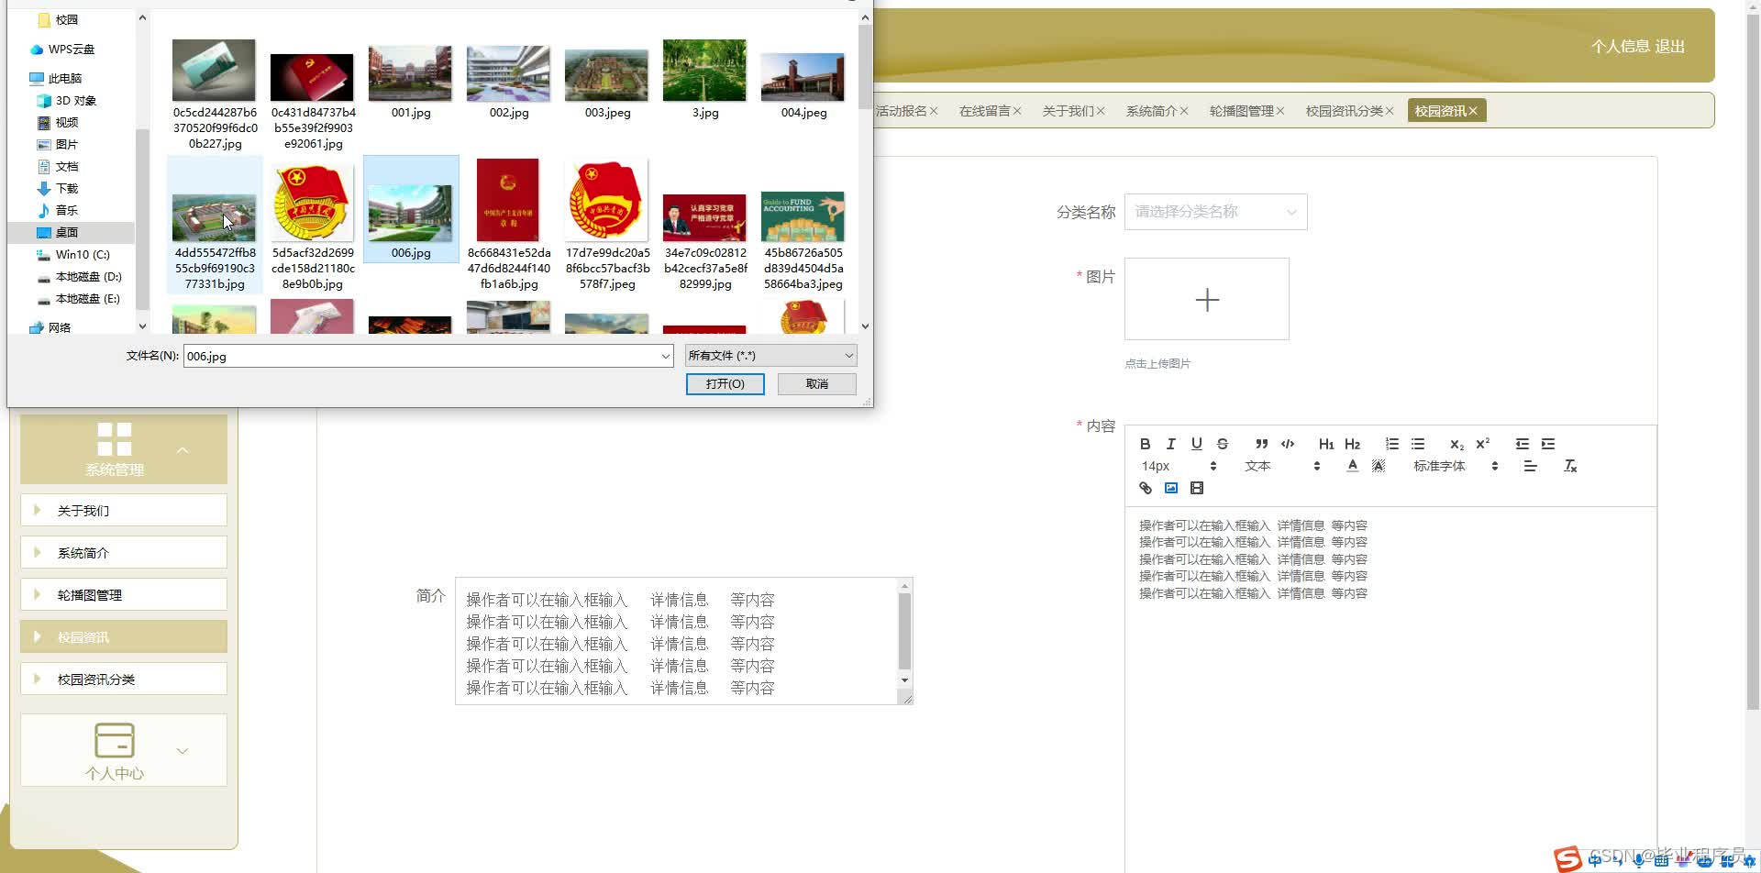Click into the 内容 rich text area
The width and height of the screenshot is (1761, 873).
(x=1390, y=688)
